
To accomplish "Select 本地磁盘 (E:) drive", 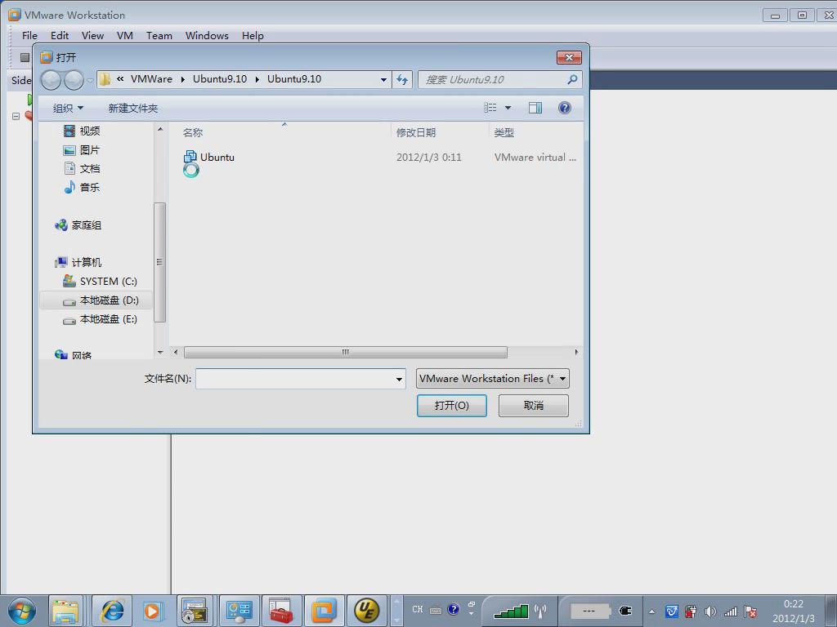I will pyautogui.click(x=100, y=319).
